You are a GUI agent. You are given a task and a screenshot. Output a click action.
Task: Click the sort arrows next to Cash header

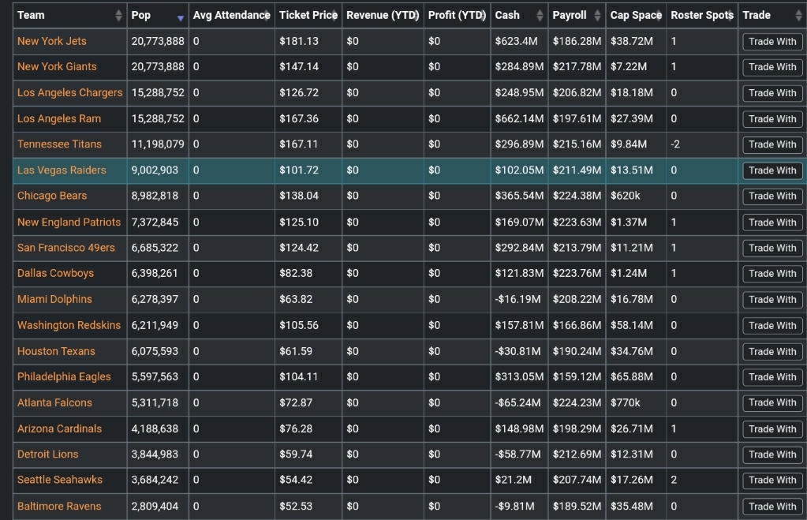click(540, 16)
